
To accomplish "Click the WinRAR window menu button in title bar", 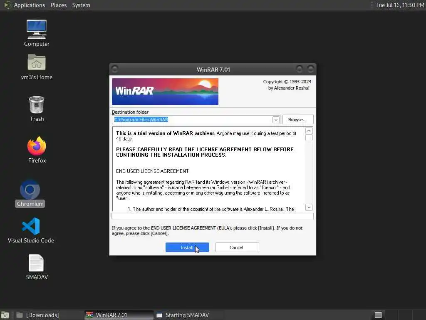I will pyautogui.click(x=115, y=69).
